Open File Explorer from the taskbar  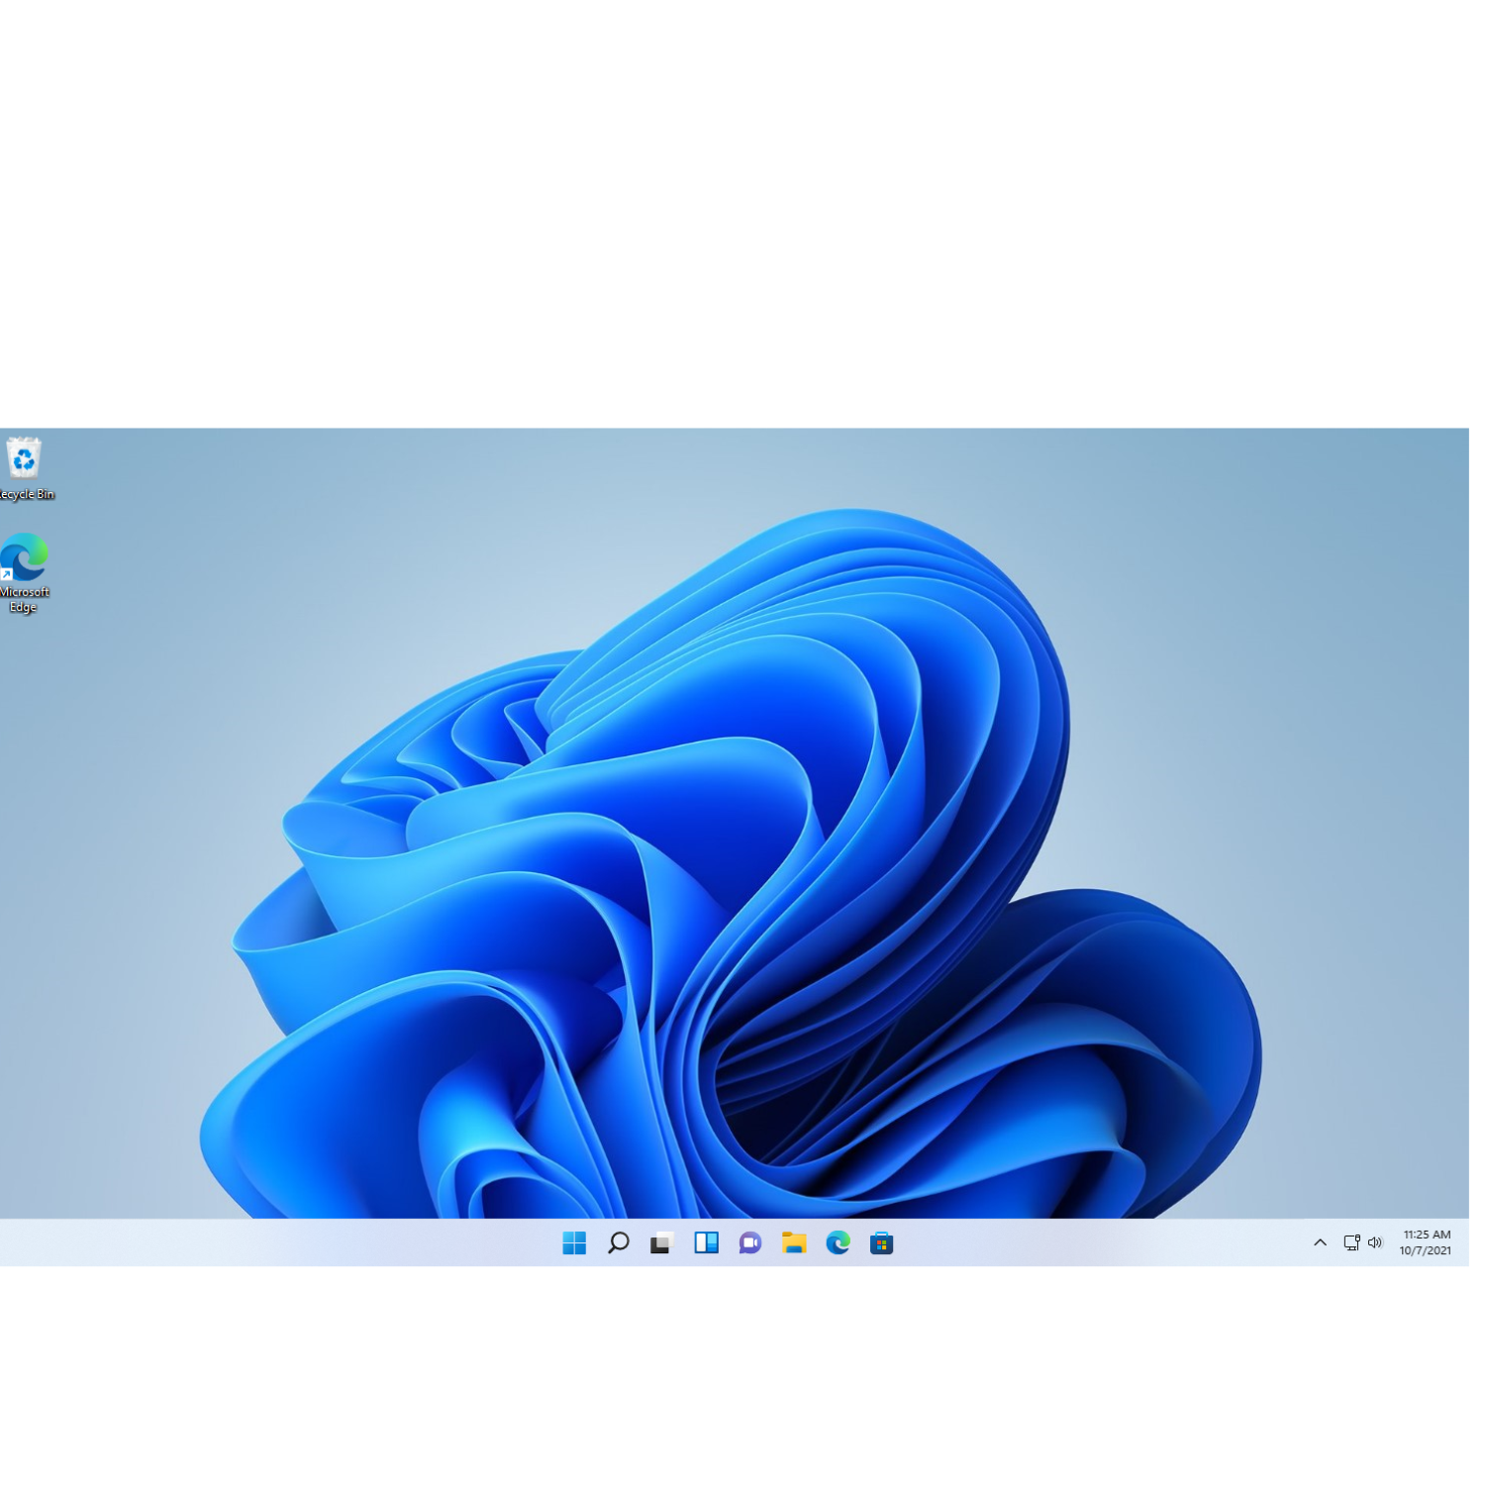pyautogui.click(x=794, y=1242)
